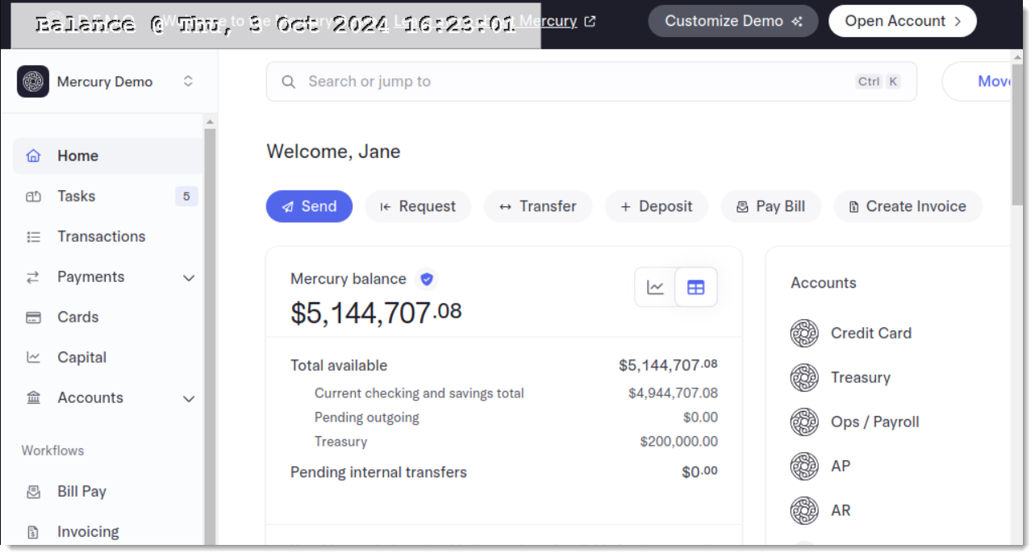Viewport: 1035px width, 557px height.
Task: Click the Current checking and savings total row
Action: (504, 393)
